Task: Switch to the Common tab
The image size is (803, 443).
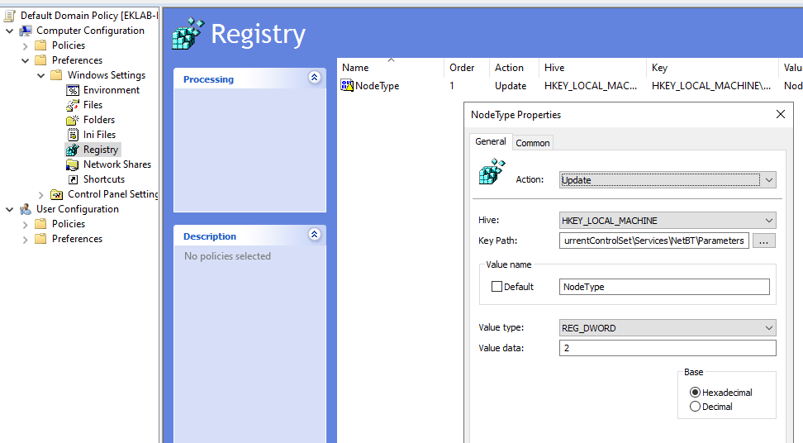Action: (x=533, y=143)
